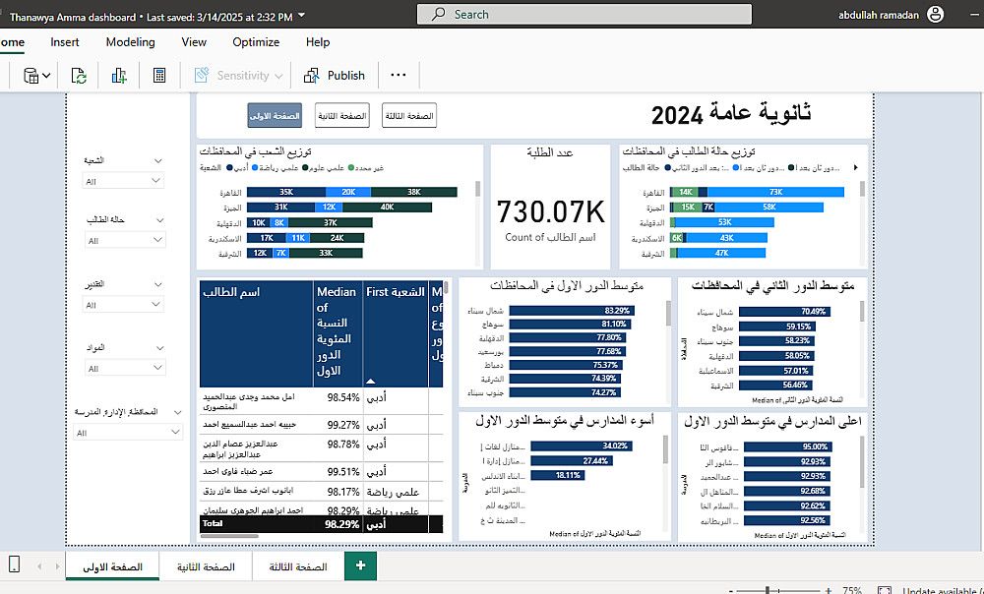The height and width of the screenshot is (594, 984).
Task: Switch to mobile layout phone icon
Action: 15,564
